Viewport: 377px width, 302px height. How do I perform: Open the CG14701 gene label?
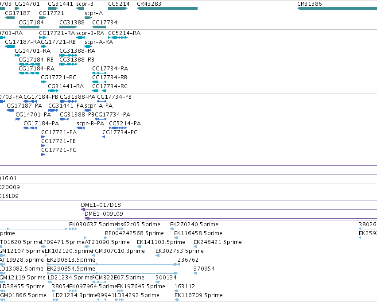coord(27,4)
